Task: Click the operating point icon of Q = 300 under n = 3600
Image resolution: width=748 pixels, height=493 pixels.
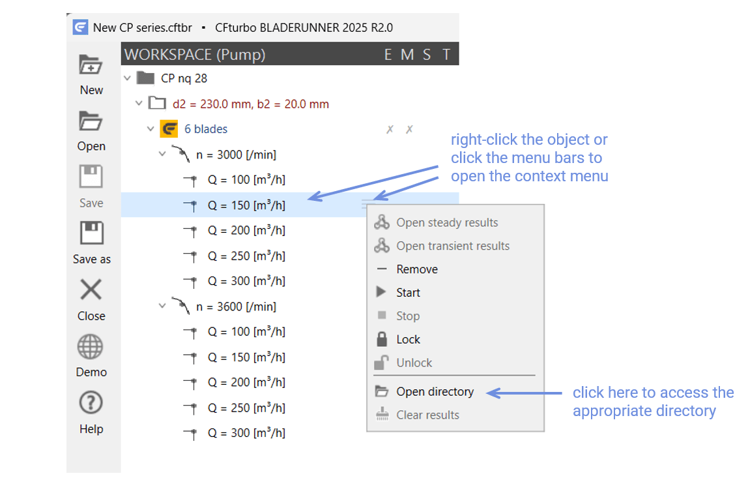Action: 191,434
